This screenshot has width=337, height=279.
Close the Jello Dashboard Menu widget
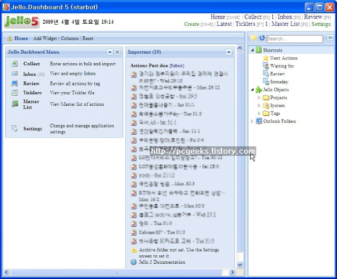click(x=117, y=52)
